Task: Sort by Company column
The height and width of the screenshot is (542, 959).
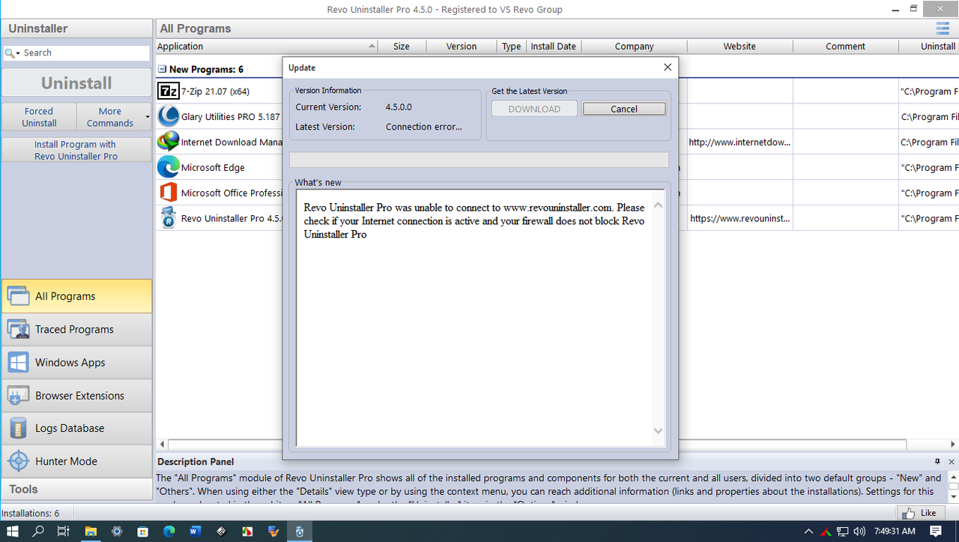Action: pyautogui.click(x=635, y=46)
